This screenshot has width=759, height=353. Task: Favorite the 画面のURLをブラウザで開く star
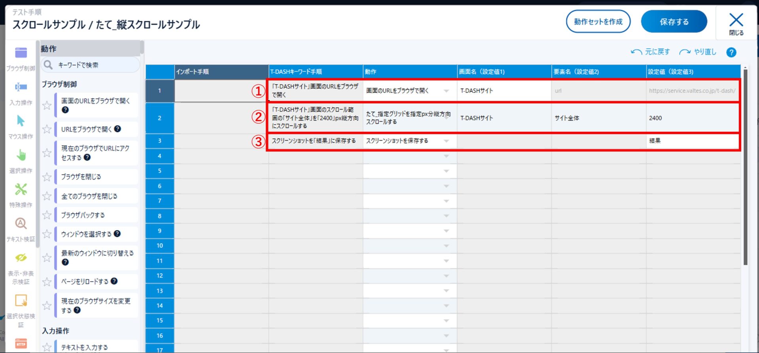click(x=47, y=105)
